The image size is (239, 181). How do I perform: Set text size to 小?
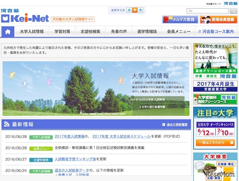tap(129, 10)
